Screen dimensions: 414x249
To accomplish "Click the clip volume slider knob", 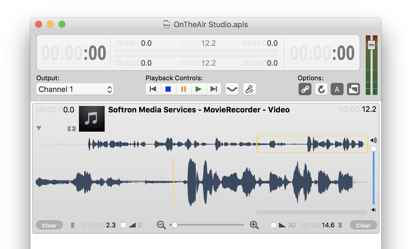I will coord(374,149).
